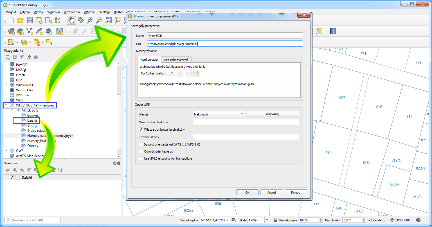Click OK in the WFS dialog
Image resolution: width=432 pixels, height=227 pixels.
coord(247,192)
